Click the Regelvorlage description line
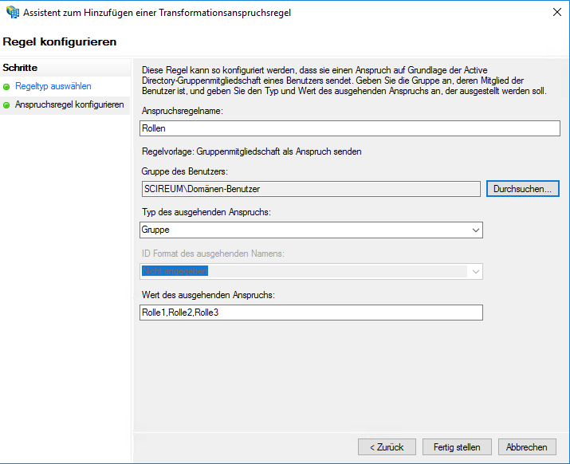The width and height of the screenshot is (570, 464). [x=251, y=151]
